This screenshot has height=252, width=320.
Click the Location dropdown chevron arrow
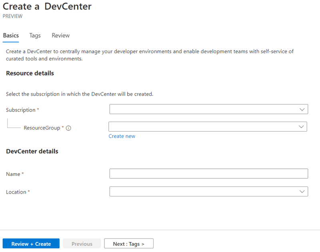(x=302, y=192)
